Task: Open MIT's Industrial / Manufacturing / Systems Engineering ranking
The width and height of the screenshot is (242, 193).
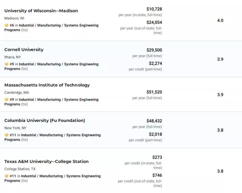Action: pyautogui.click(x=59, y=100)
